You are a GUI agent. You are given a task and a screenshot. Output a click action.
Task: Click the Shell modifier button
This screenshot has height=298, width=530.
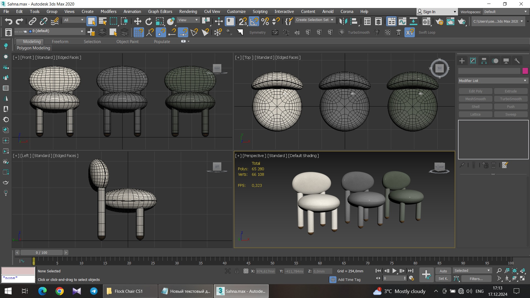475,107
